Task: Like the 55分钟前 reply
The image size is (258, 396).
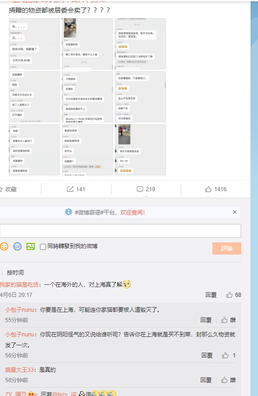Action: pyautogui.click(x=228, y=320)
